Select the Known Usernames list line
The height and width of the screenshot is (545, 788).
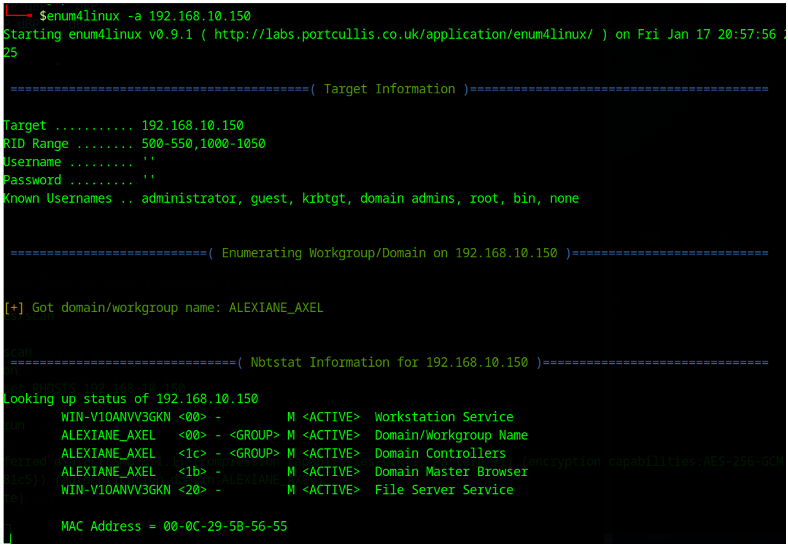(291, 199)
